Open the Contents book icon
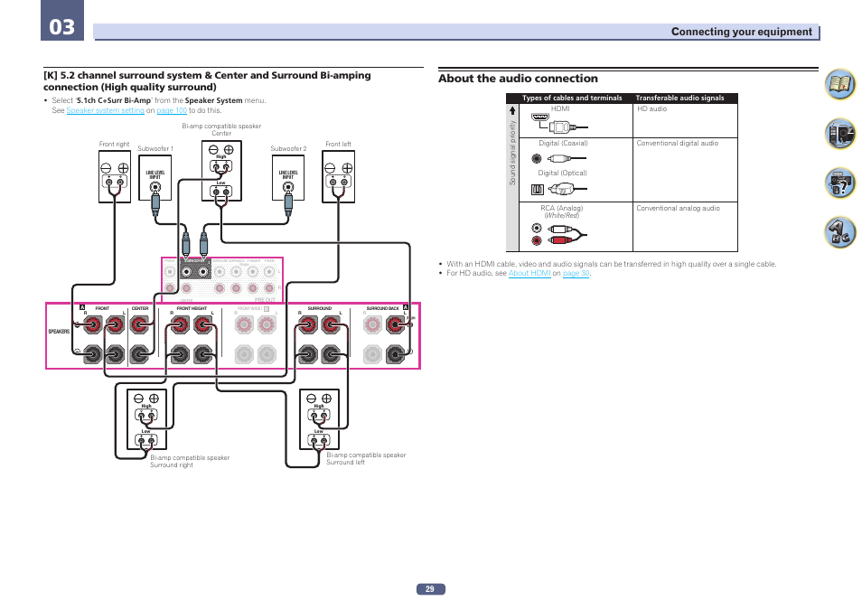Image resolution: width=862 pixels, height=610 pixels. point(840,84)
